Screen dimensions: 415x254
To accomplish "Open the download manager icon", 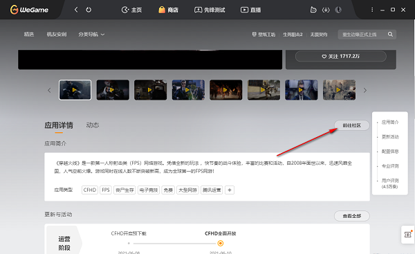I will click(x=326, y=10).
